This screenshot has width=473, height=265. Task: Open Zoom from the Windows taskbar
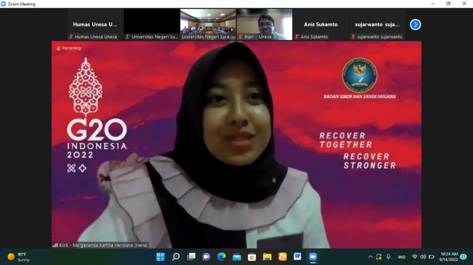[x=313, y=257]
